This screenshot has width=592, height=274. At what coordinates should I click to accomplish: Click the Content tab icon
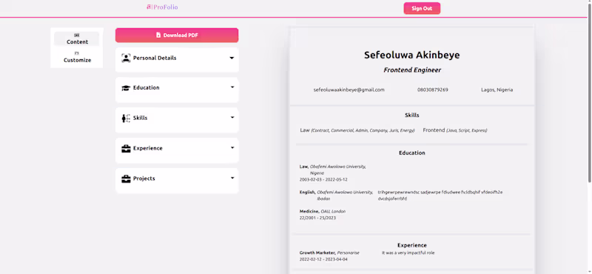(77, 35)
